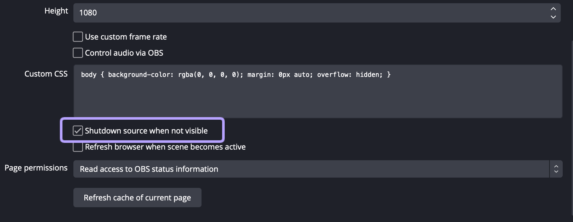Click the 'Control audio via OBS' label text

[124, 53]
